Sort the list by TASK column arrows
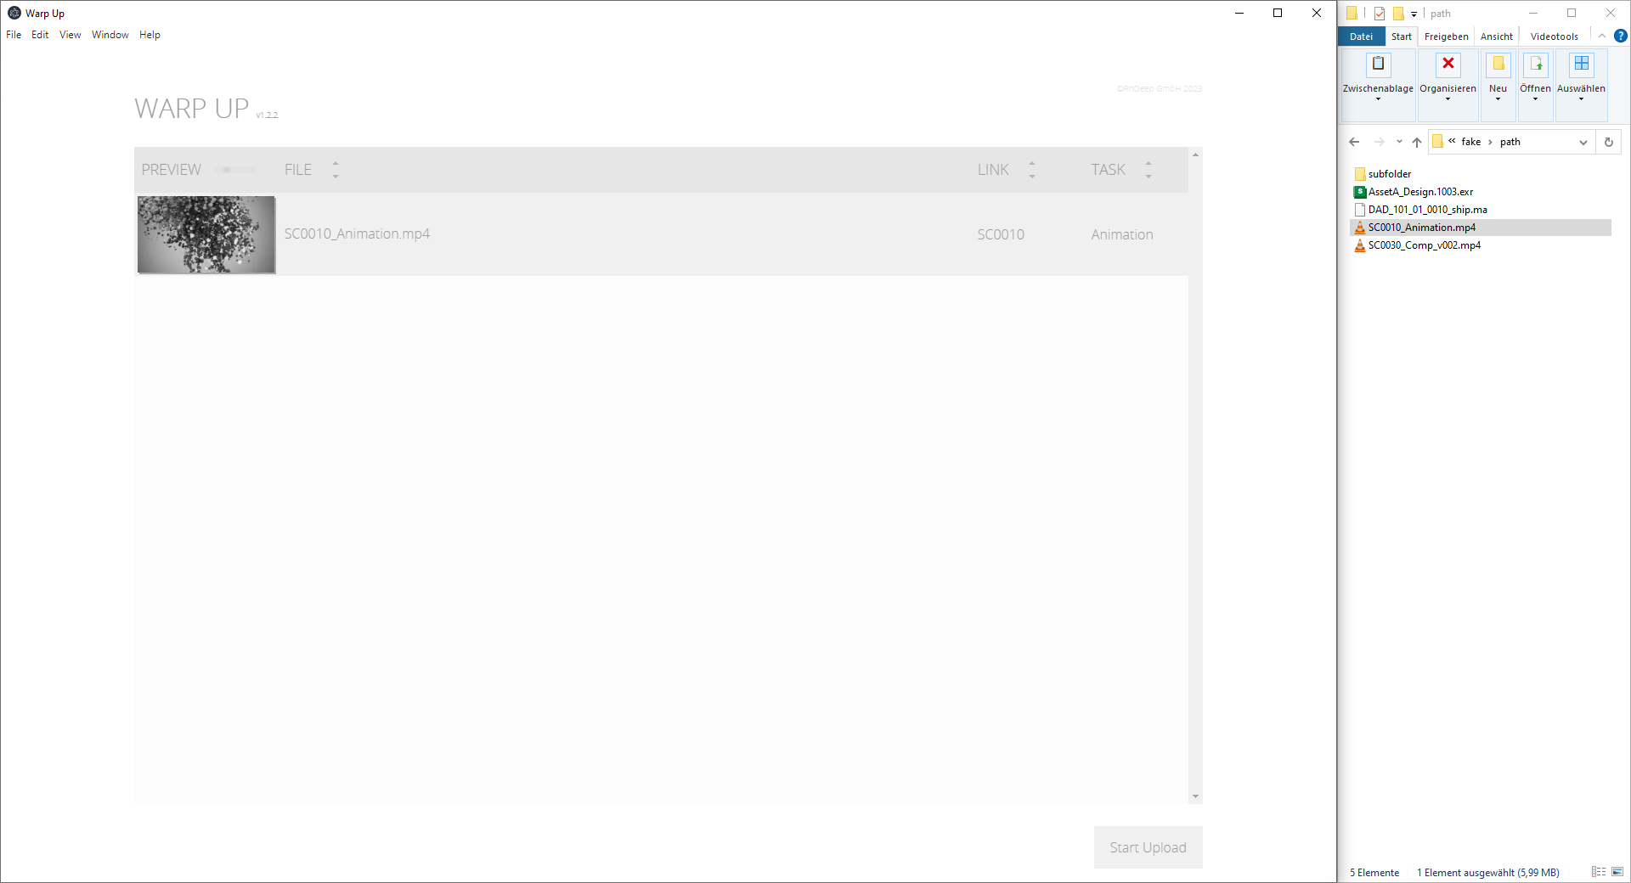The image size is (1631, 883). [x=1148, y=170]
